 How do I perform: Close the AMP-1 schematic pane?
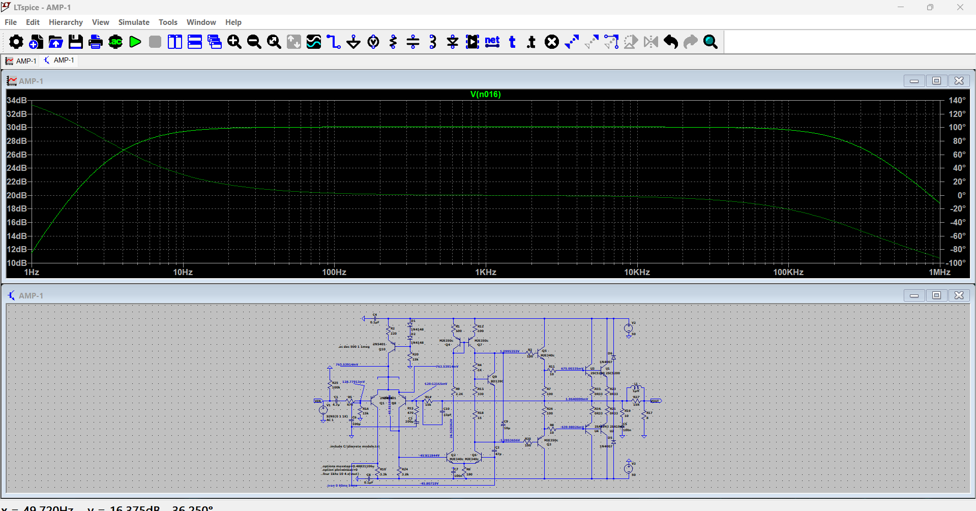coord(959,295)
